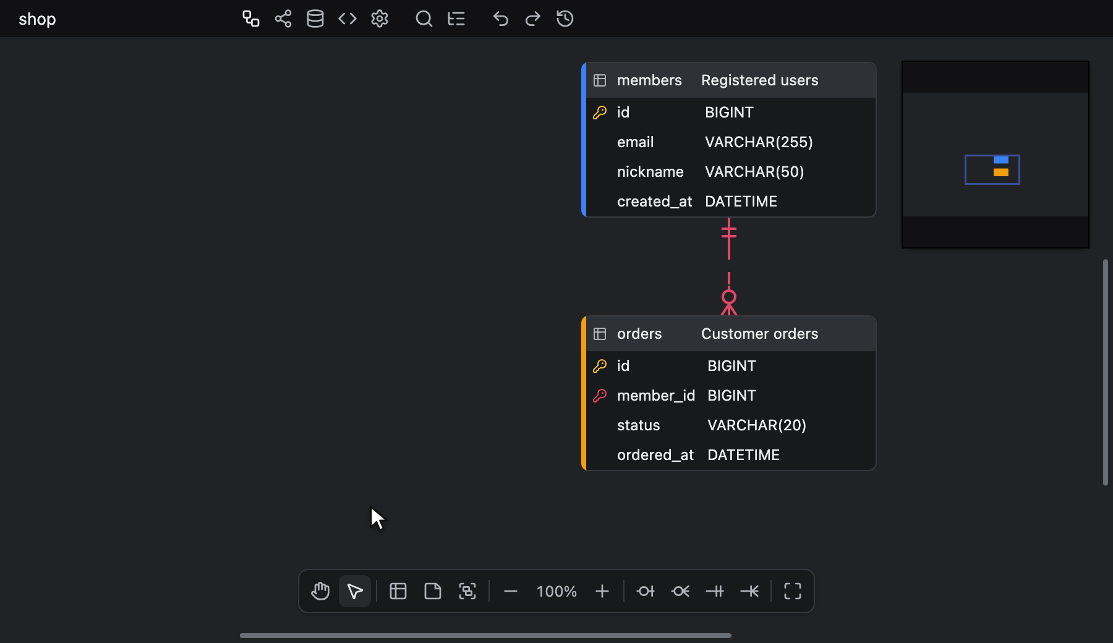Open the settings gear icon

380,19
